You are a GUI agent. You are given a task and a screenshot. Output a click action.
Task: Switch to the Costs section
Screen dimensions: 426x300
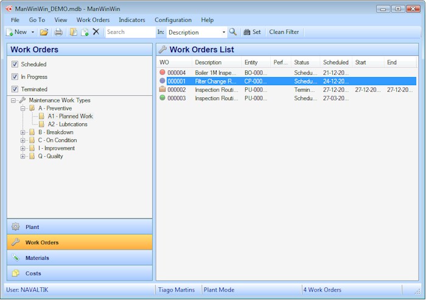pyautogui.click(x=80, y=273)
